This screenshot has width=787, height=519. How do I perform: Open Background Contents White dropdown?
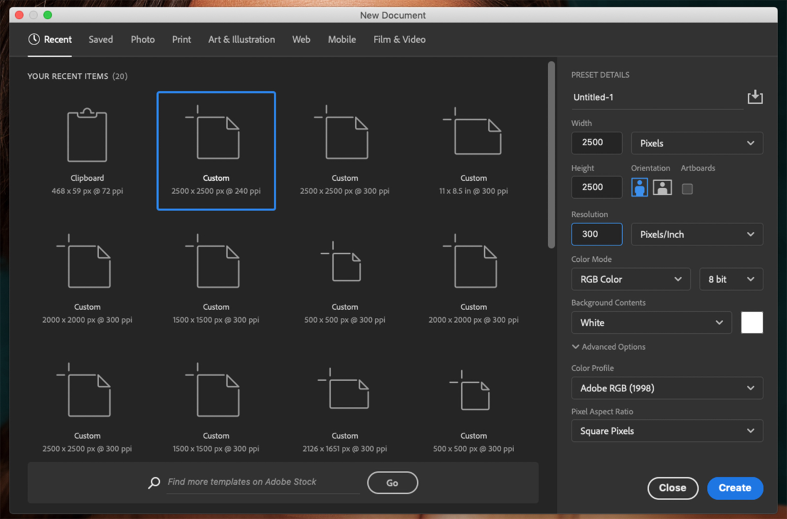click(x=652, y=323)
